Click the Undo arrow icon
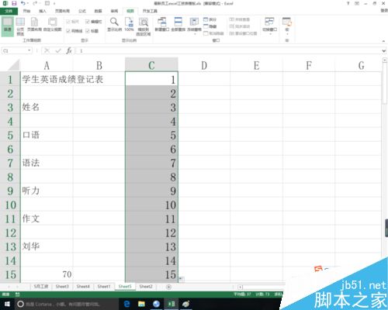 tap(23, 3)
